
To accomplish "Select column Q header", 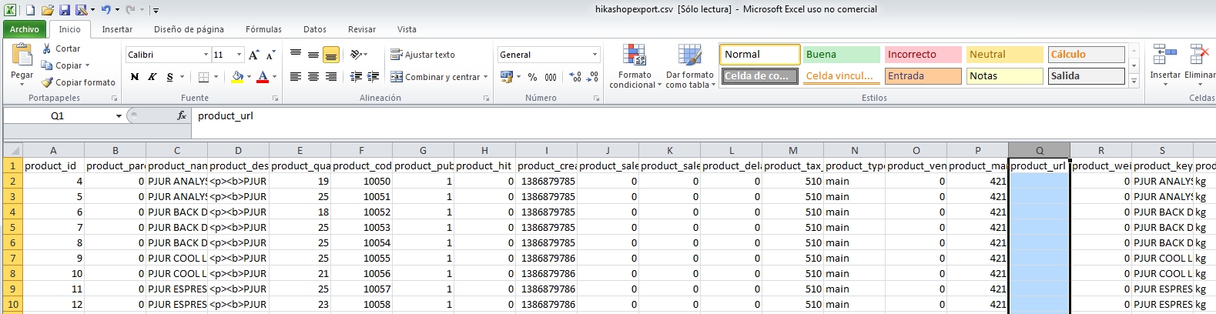I will click(x=1039, y=150).
